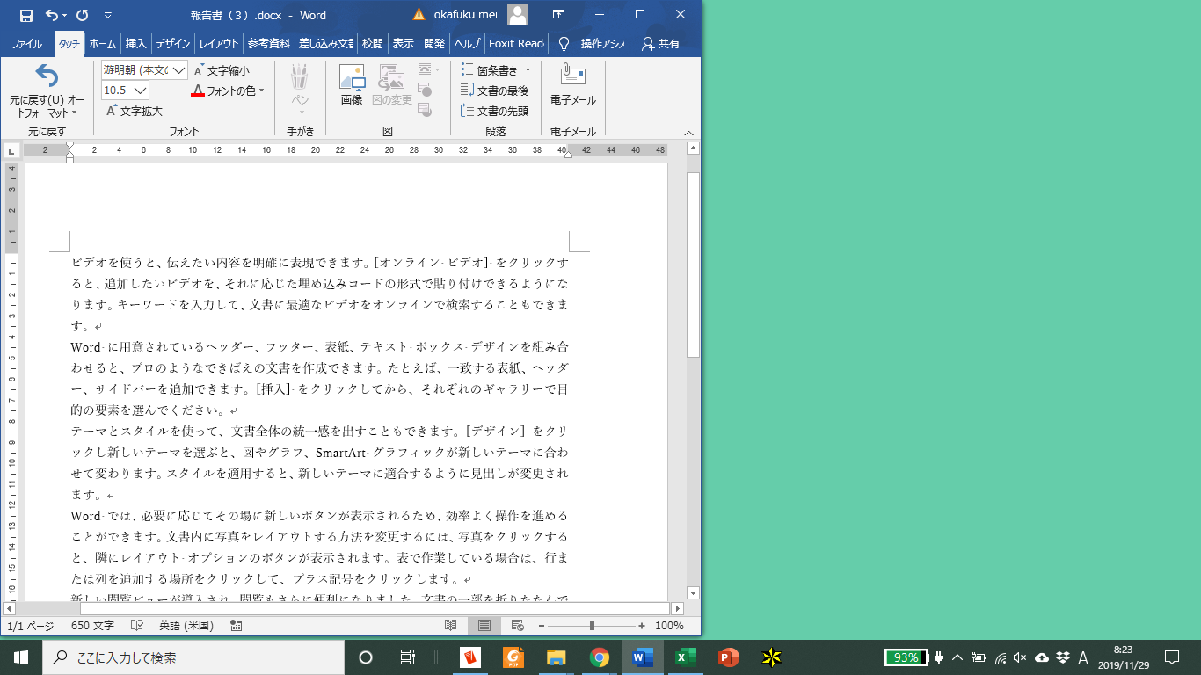Image resolution: width=1201 pixels, height=675 pixels.
Task: Switch to the 校閲 tab
Action: click(x=373, y=43)
